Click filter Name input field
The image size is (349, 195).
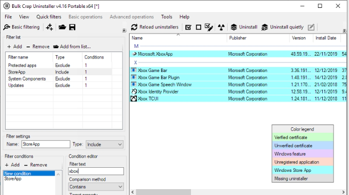pos(46,145)
